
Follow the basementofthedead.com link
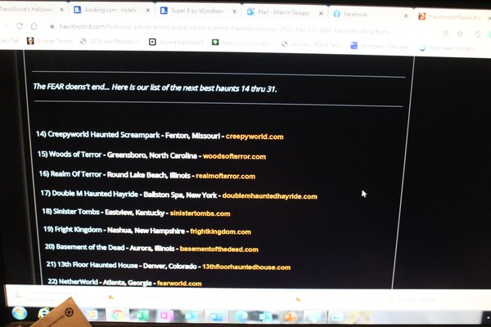[x=218, y=249]
